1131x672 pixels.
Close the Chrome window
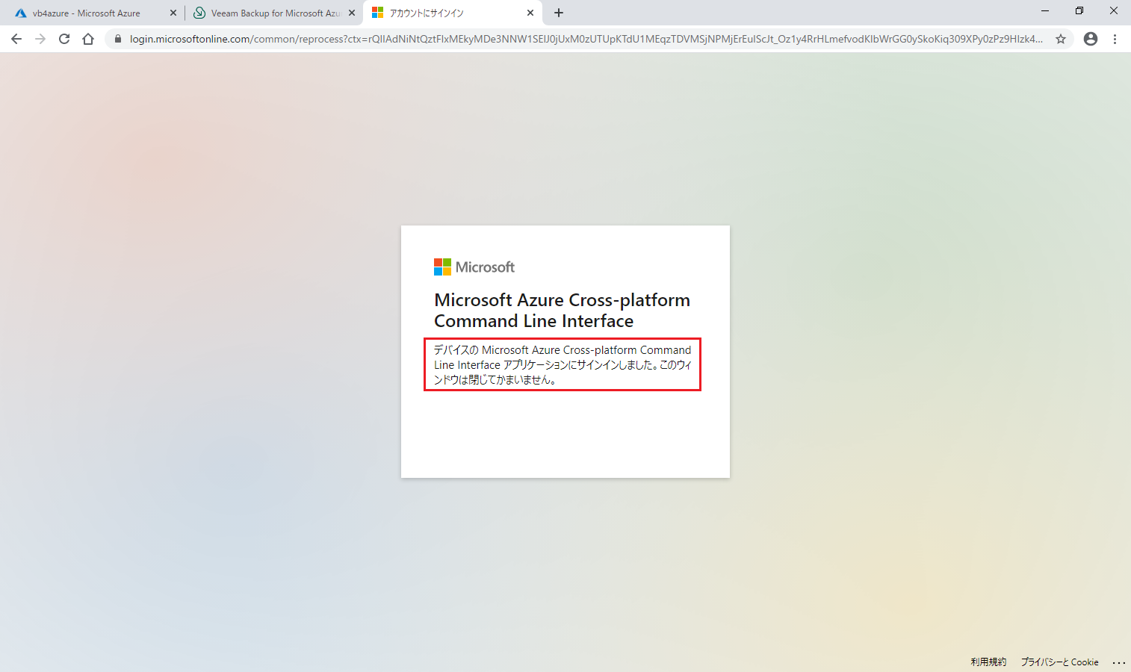click(1114, 10)
